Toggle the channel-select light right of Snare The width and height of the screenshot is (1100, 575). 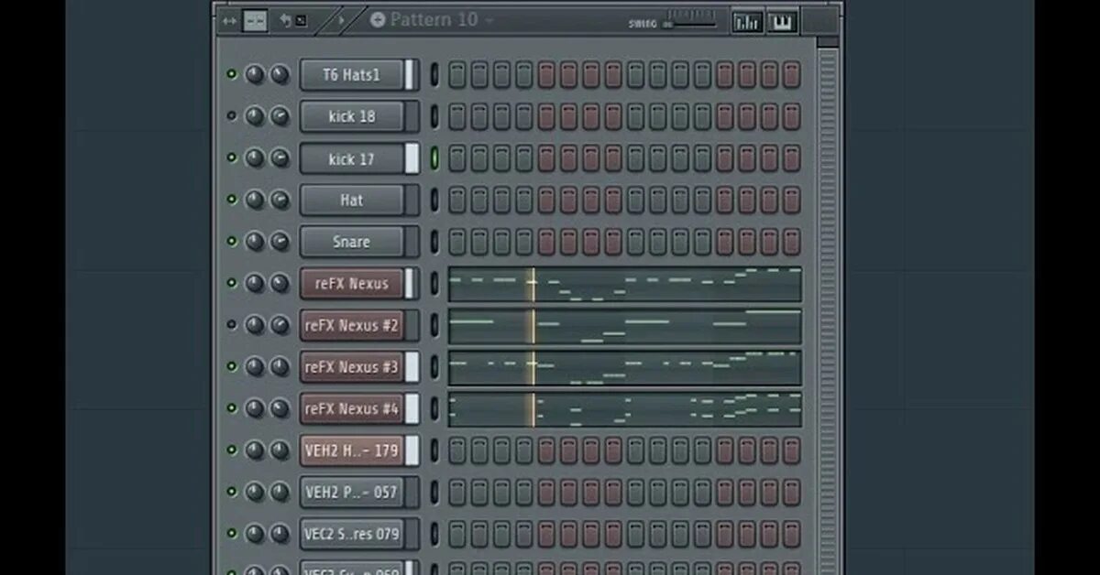[434, 242]
